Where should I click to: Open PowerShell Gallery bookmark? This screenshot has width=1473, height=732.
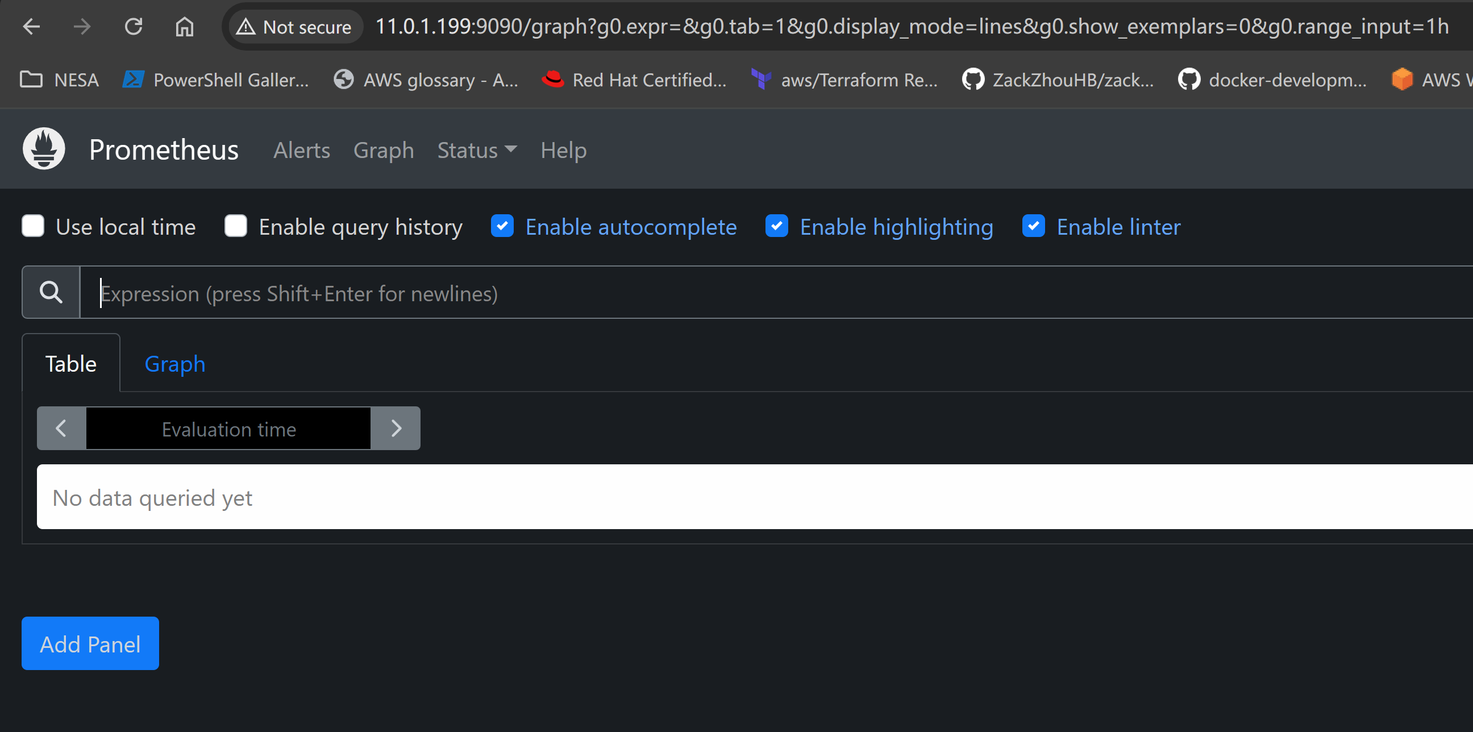tap(216, 80)
